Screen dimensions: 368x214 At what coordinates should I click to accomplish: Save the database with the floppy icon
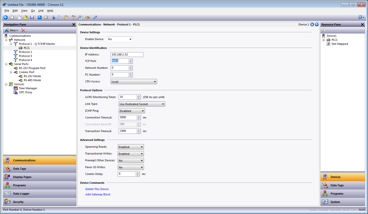(32, 17)
